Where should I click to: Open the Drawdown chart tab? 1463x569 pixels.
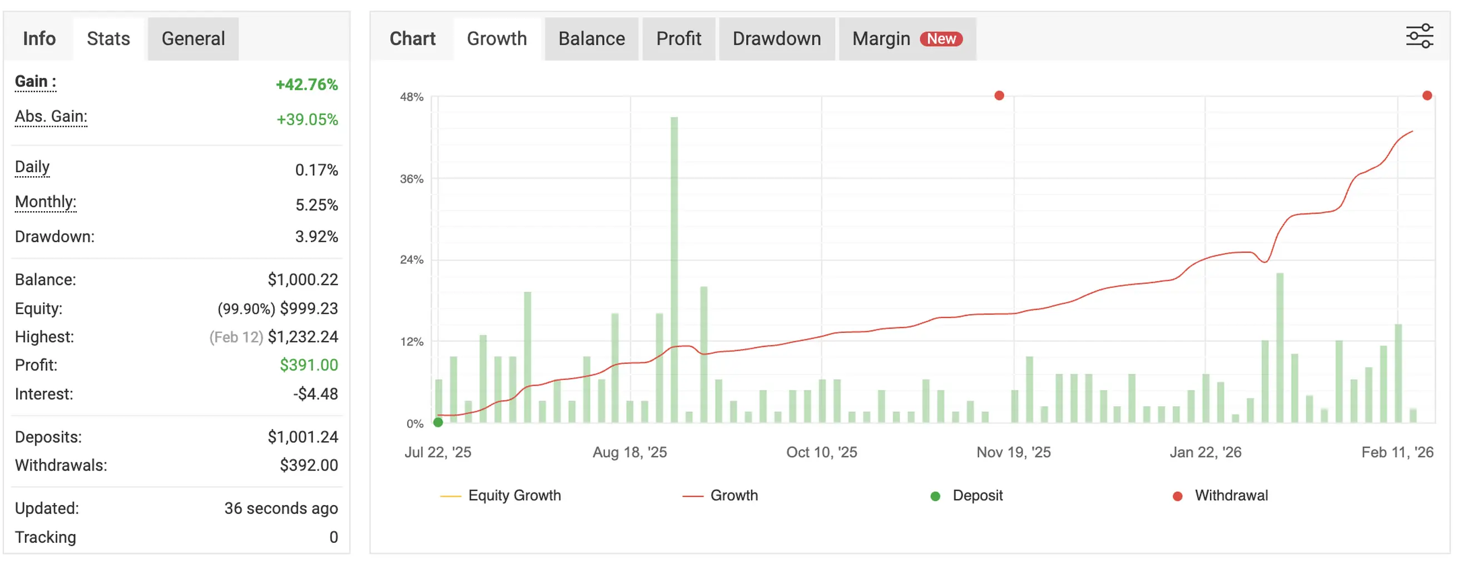(776, 38)
